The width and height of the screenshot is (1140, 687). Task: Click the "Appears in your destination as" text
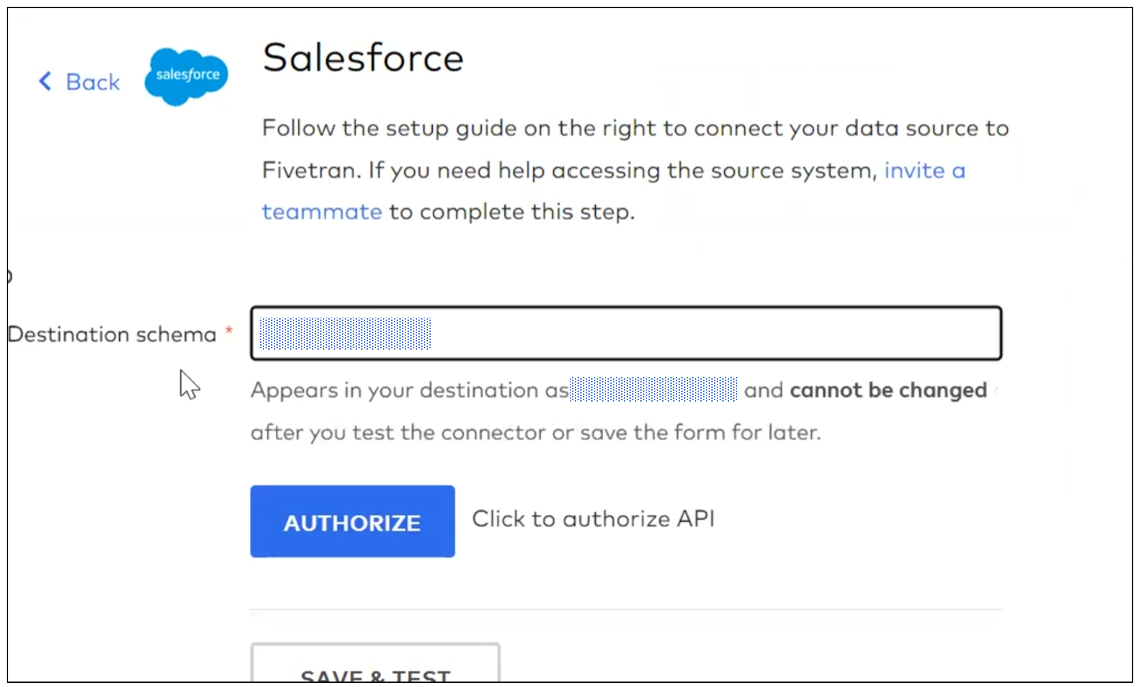point(410,390)
